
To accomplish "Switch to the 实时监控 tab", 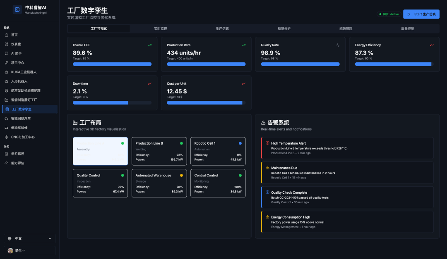I will tap(161, 29).
